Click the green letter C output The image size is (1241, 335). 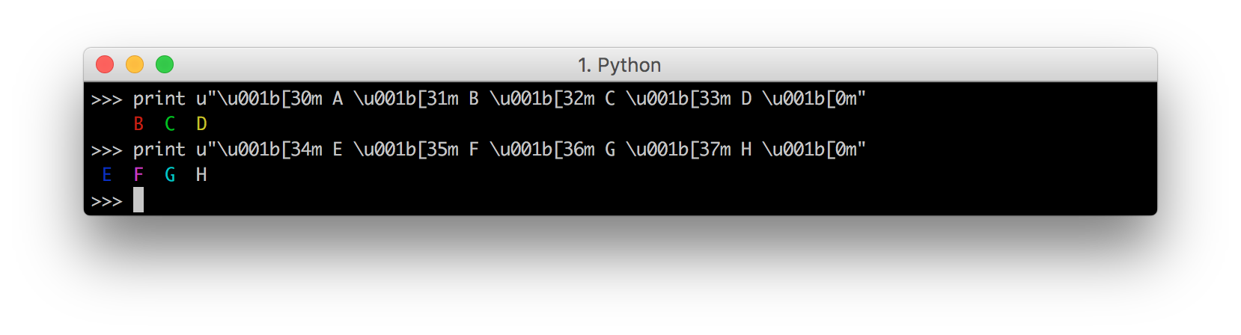[x=170, y=124]
